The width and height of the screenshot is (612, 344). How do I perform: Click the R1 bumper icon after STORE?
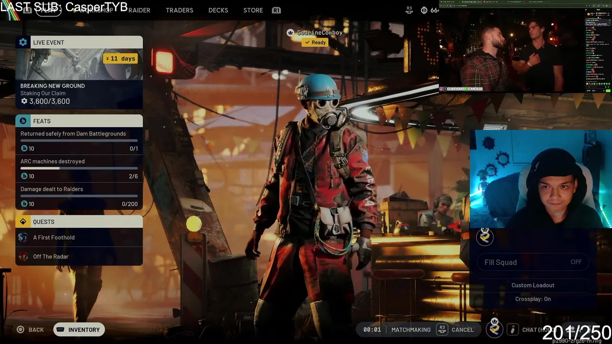tap(276, 10)
